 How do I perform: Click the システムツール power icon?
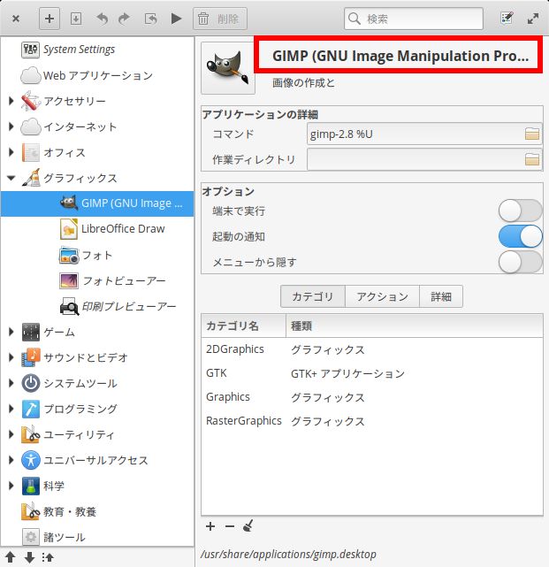(x=31, y=383)
